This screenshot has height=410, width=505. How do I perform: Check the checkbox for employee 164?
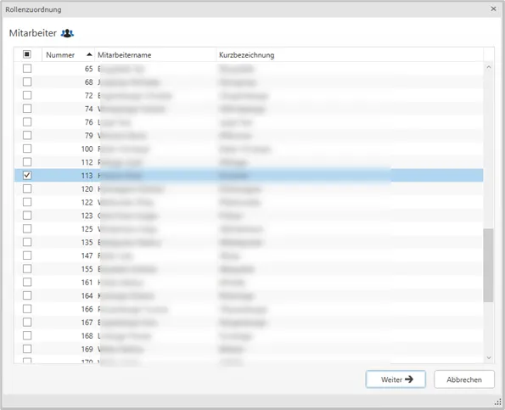[27, 295]
